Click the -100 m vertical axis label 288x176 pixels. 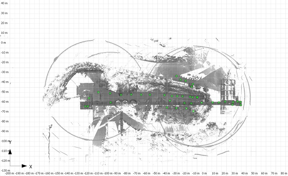(x=5, y=141)
